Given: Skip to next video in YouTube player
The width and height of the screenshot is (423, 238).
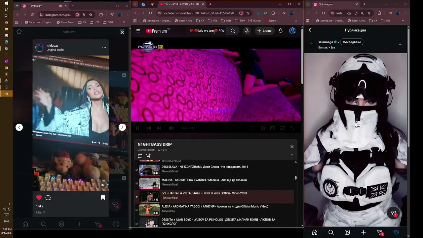Looking at the screenshot, I should click(159, 128).
